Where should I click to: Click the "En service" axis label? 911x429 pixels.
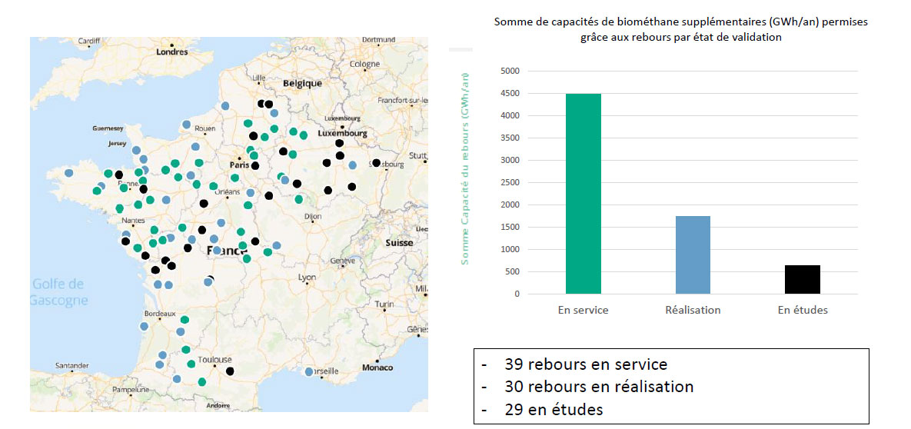pyautogui.click(x=583, y=311)
